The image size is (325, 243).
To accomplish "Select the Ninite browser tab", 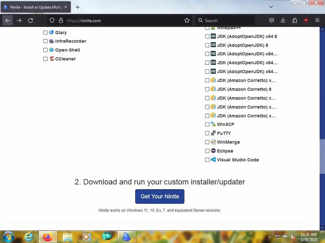I will click(36, 7).
